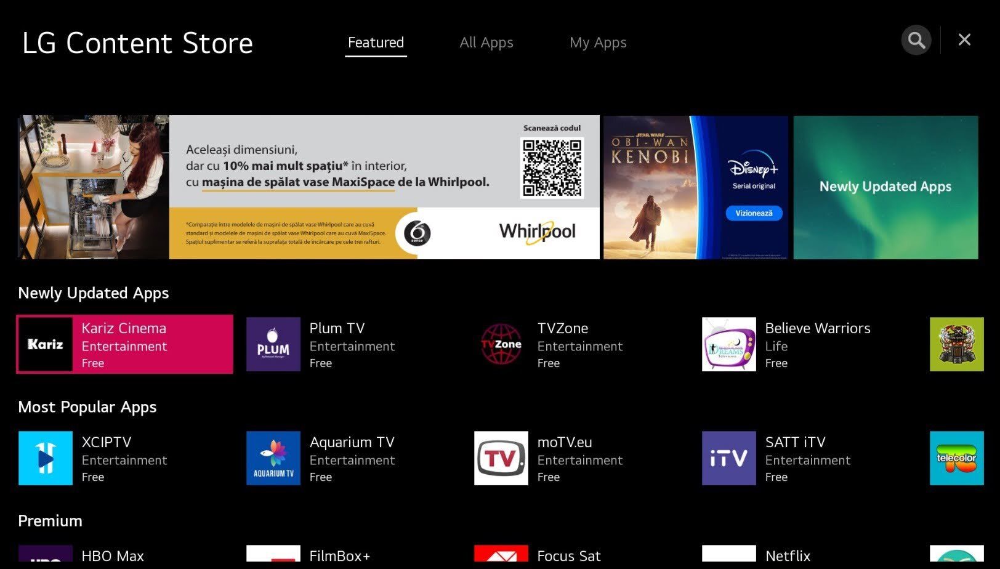Image resolution: width=1000 pixels, height=569 pixels.
Task: Open the moTV.eu app icon
Action: (x=501, y=458)
